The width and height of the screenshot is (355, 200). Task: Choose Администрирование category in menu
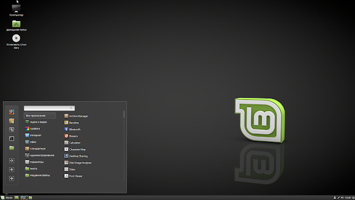39,156
